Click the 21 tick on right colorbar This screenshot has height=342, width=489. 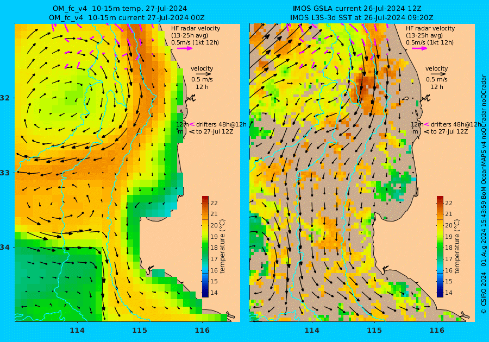448,214
